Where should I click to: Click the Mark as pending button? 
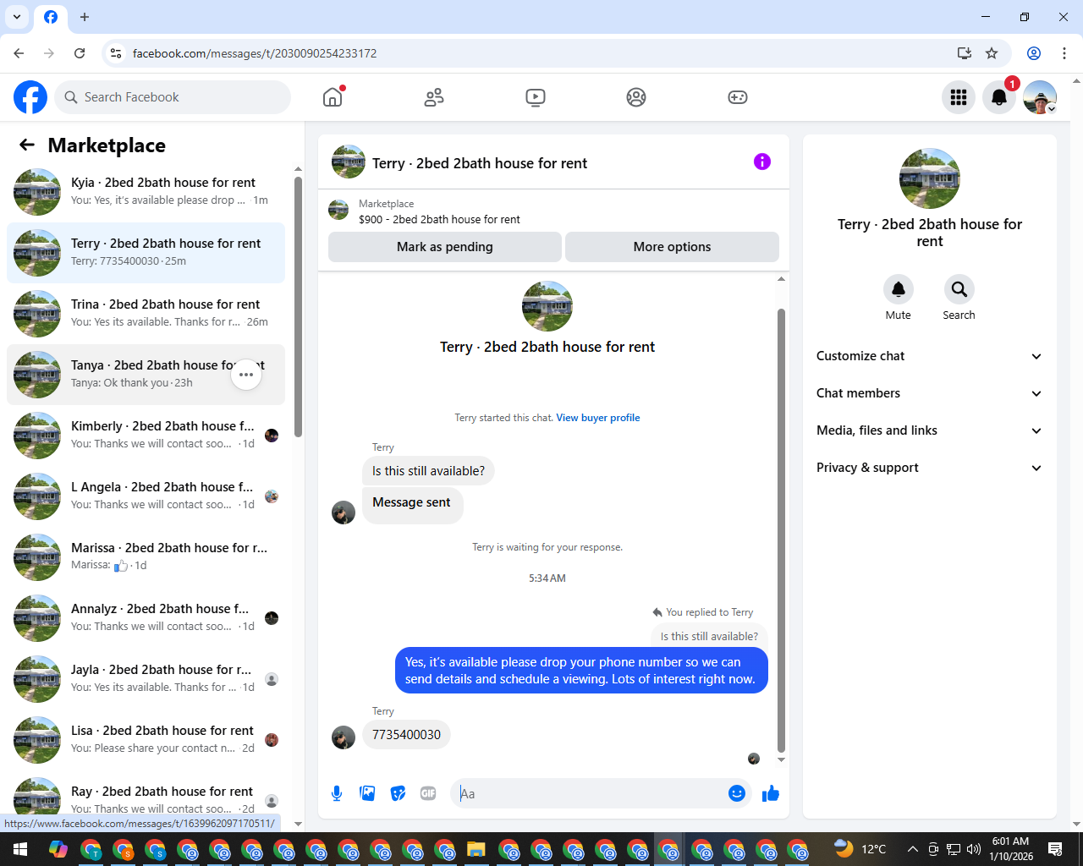(x=445, y=247)
